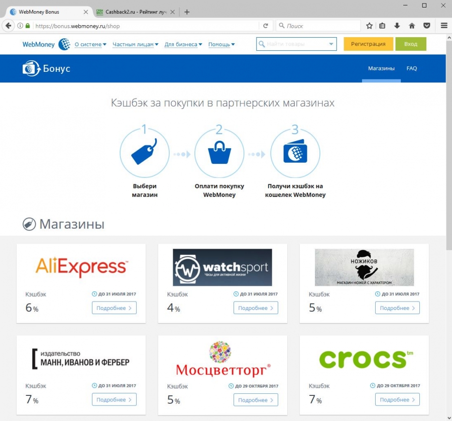
Task: Click the AliExpress logo thumbnail
Action: click(x=81, y=267)
